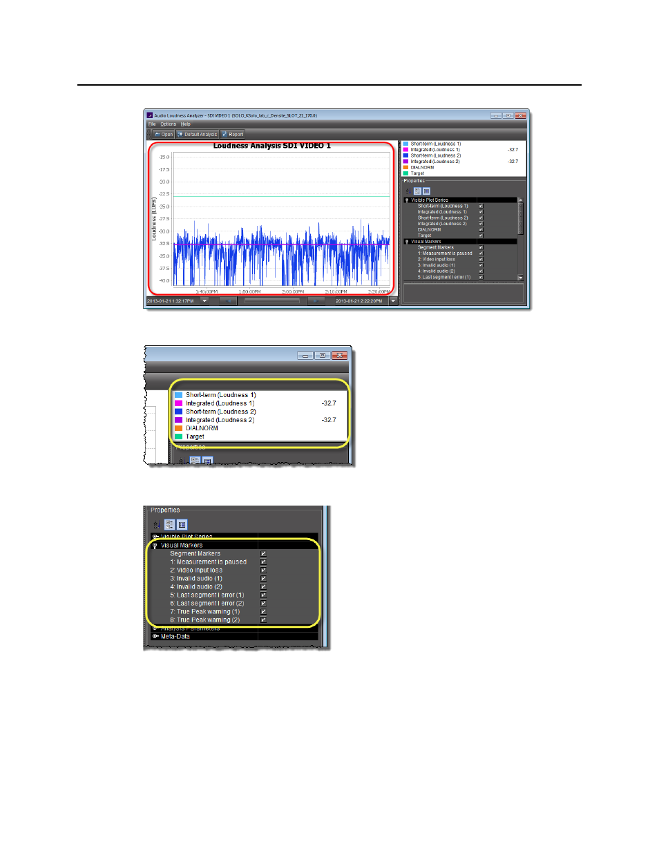Image resolution: width=659 pixels, height=853 pixels.
Task: Expand Analysis Parameters in enlarged Properties panel
Action: click(155, 628)
